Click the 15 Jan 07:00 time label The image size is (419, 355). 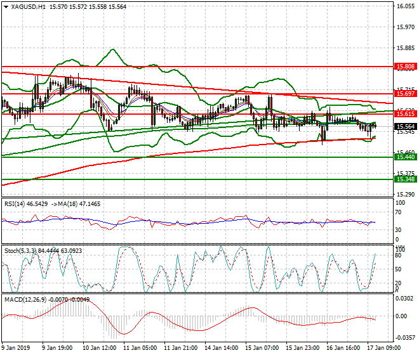[262, 348]
